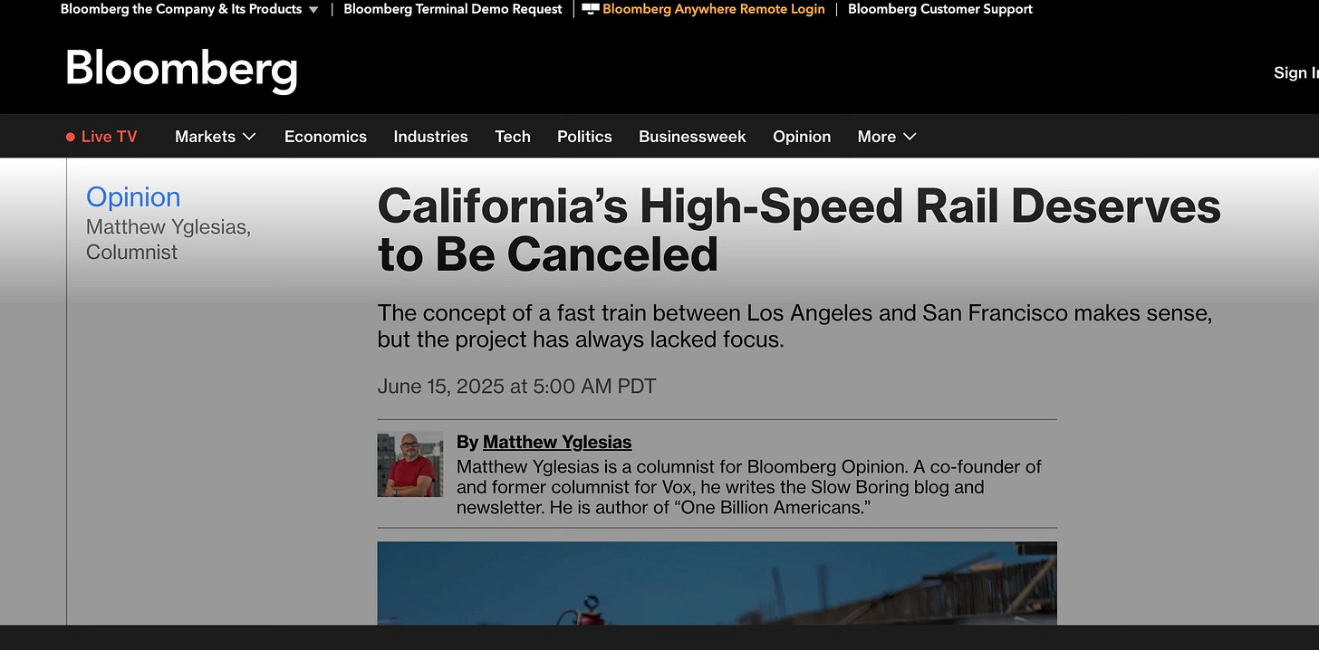Open the Opinion nav item

[x=802, y=137]
